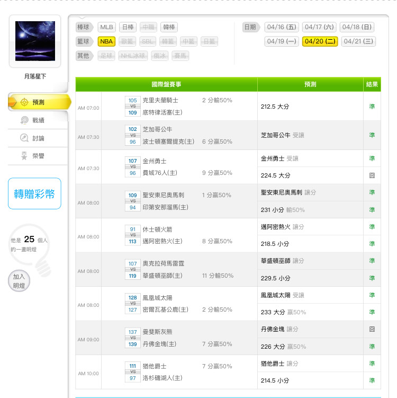Click team name 印第安那溜馬(主)
397x398 pixels.
(165, 207)
